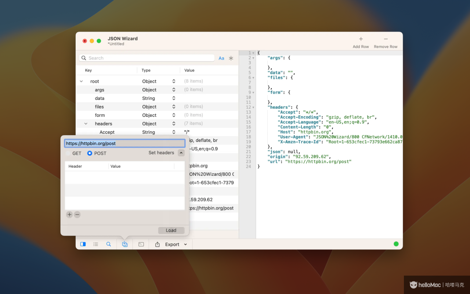Toggle the split-pane sidebar view icon
The image size is (470, 294).
point(83,244)
